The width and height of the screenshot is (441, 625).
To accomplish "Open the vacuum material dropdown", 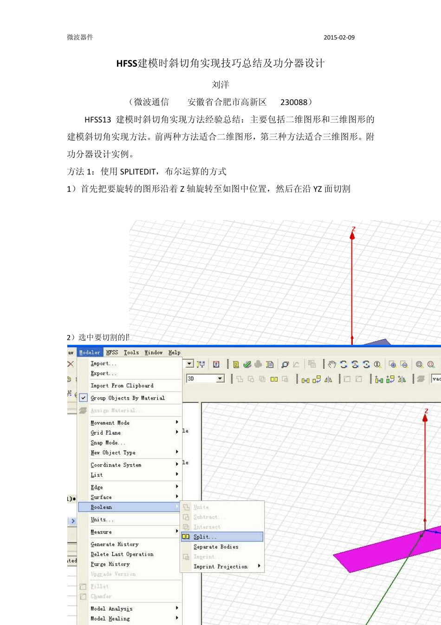I will tap(436, 379).
